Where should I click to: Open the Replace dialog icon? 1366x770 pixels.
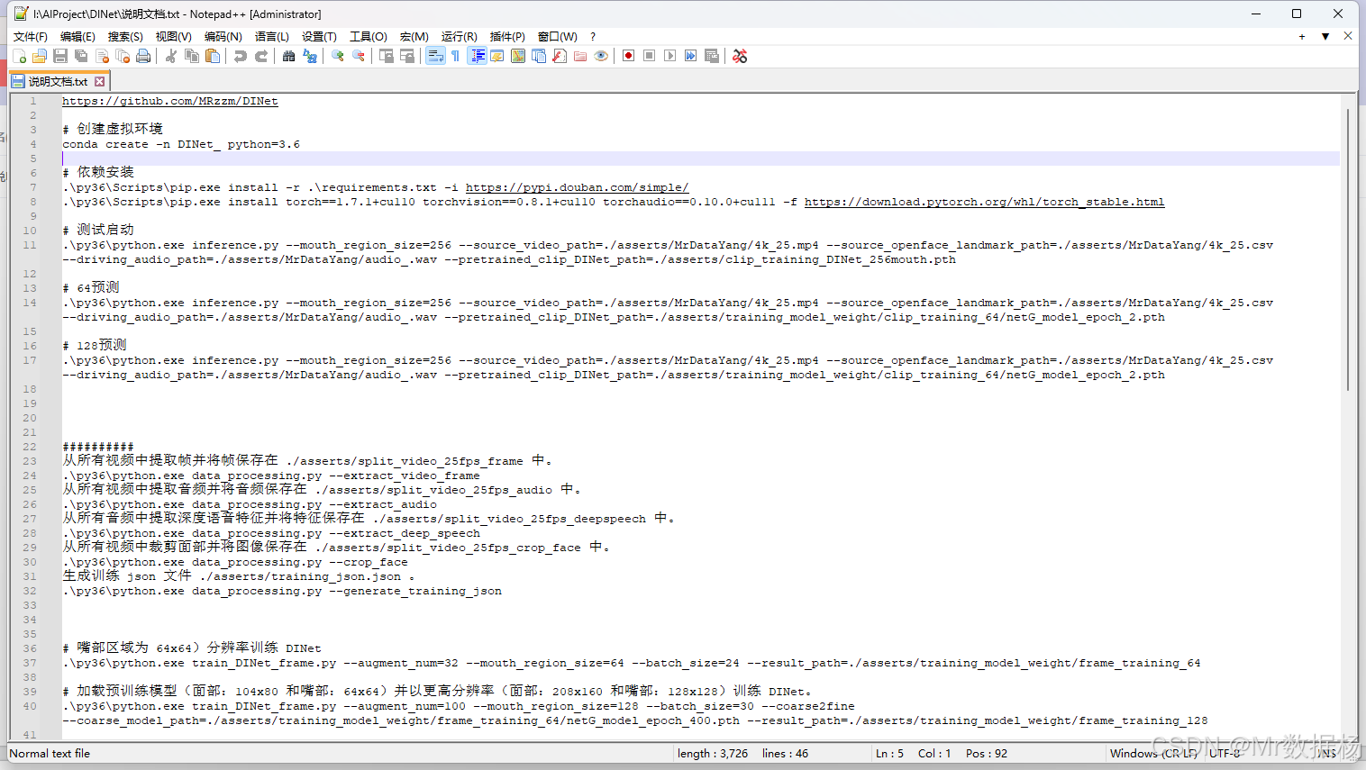[310, 56]
